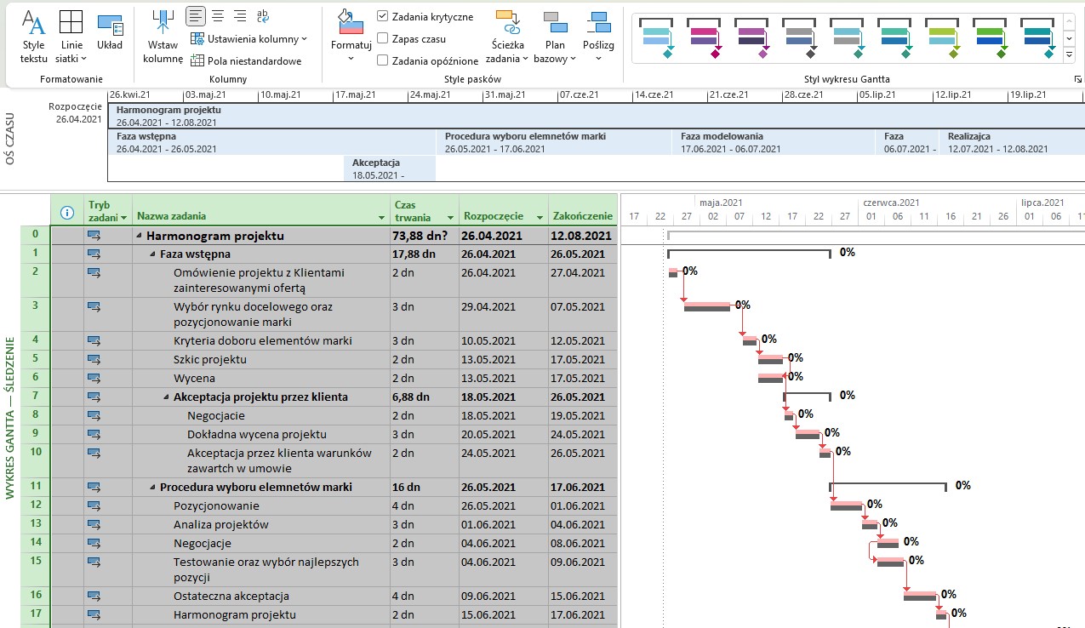Open the Linie siatki gridlines tool
Viewport: 1085px width, 628px height.
[71, 24]
